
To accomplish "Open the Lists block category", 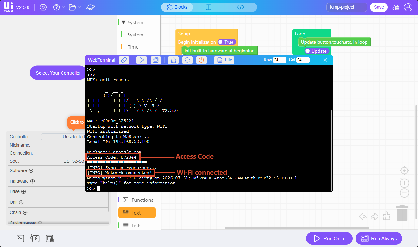I will click(136, 225).
